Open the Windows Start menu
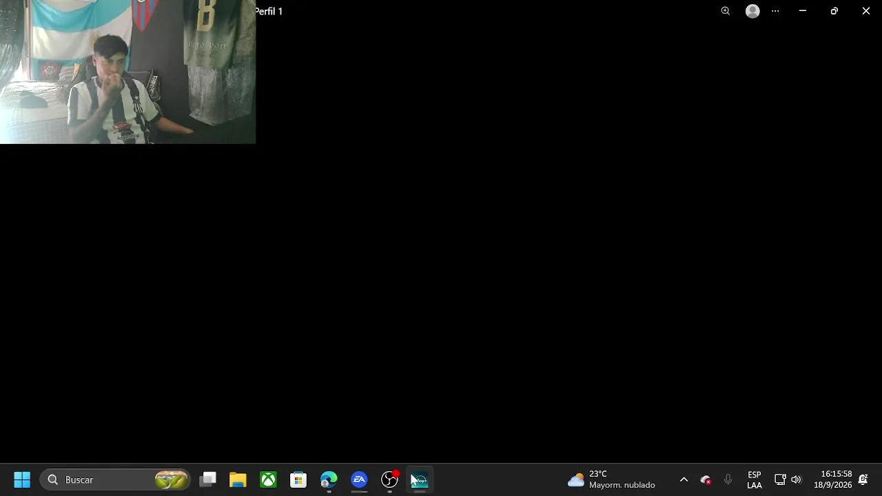The image size is (882, 496). pyautogui.click(x=22, y=479)
